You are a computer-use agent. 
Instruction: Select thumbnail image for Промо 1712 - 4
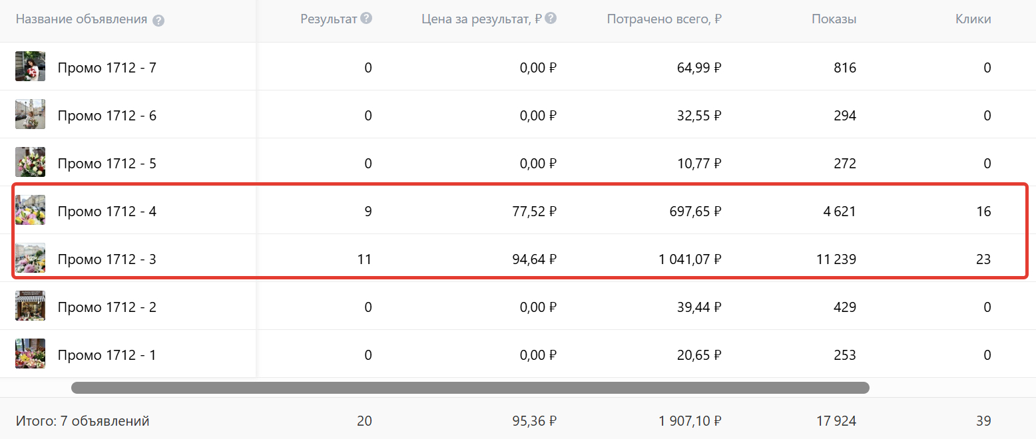point(31,210)
